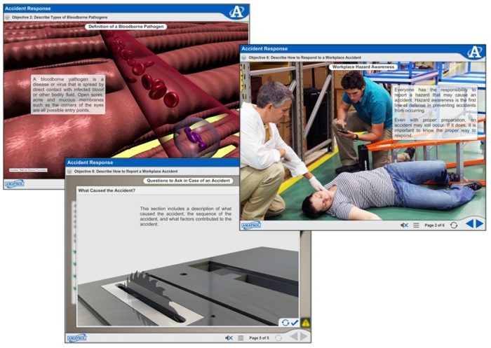The height and width of the screenshot is (348, 491).
Task: Click the blue checkmark icon
Action: (295, 323)
